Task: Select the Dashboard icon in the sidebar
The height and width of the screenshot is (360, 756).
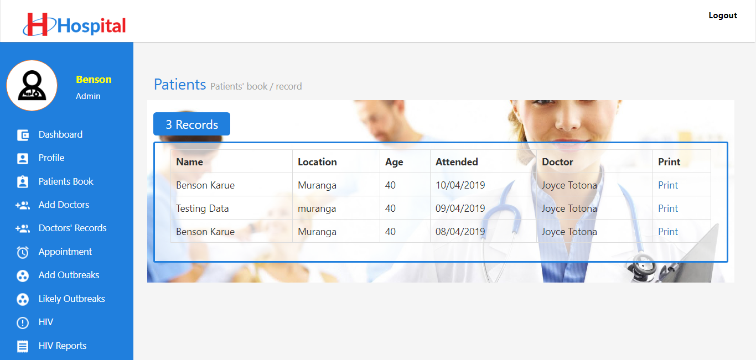Action: point(23,134)
